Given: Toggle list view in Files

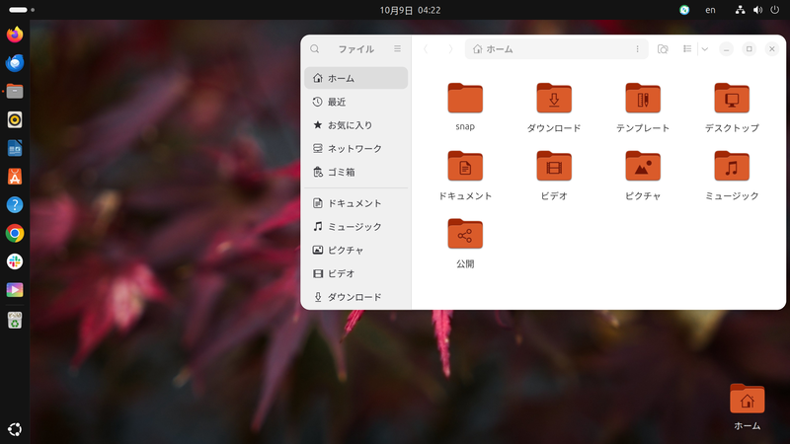Looking at the screenshot, I should pos(687,48).
